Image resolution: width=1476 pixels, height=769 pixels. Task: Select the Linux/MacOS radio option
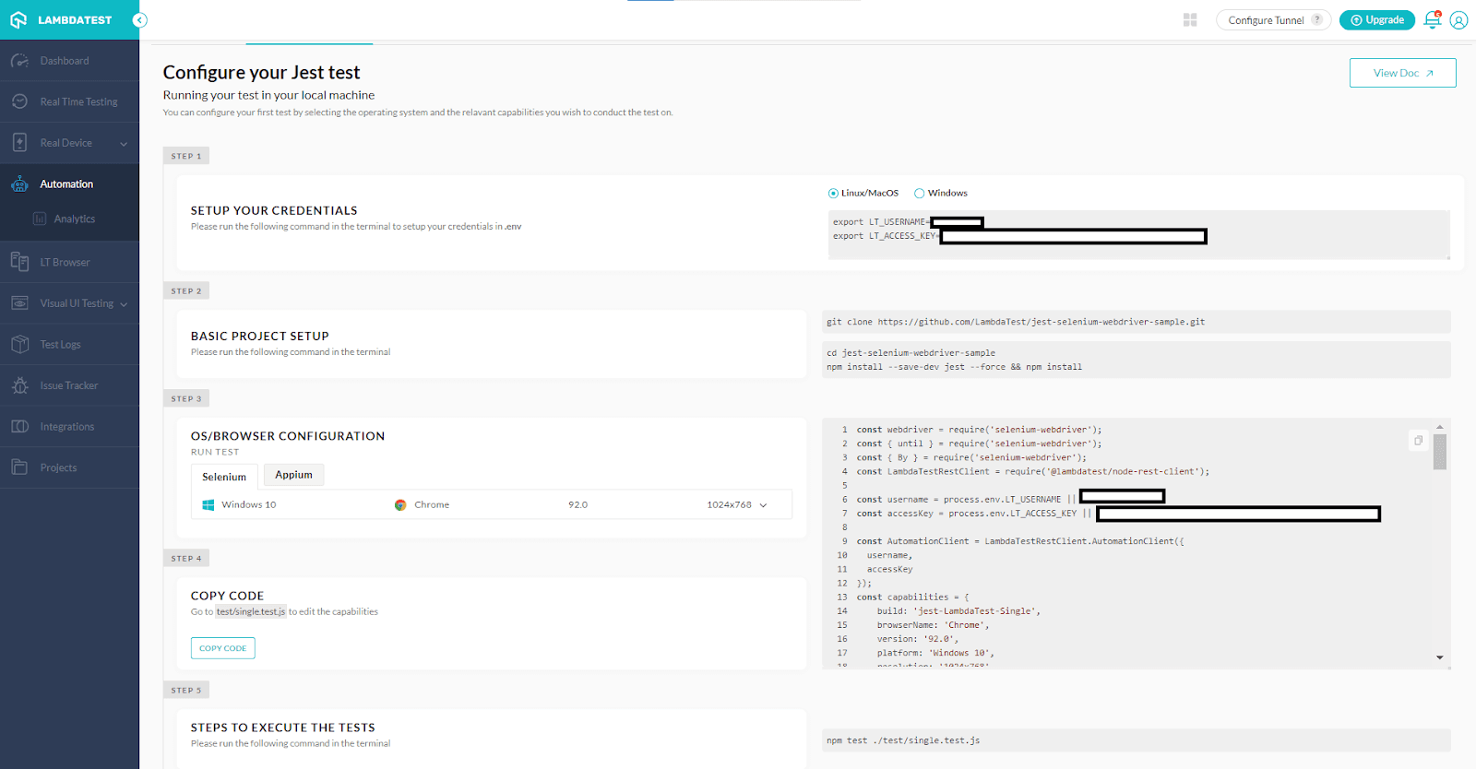click(x=834, y=194)
